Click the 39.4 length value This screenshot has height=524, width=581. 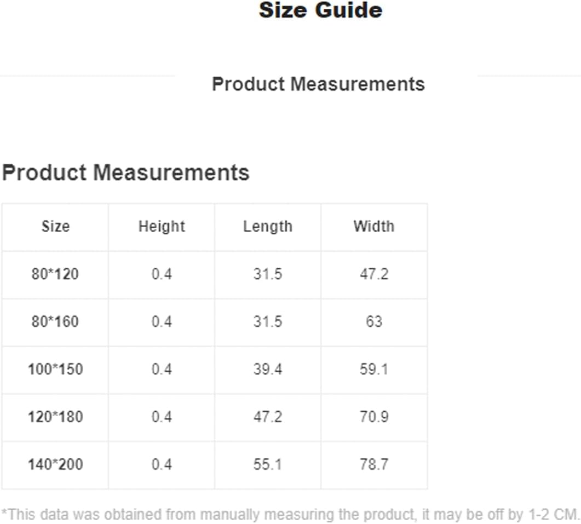[x=268, y=369]
